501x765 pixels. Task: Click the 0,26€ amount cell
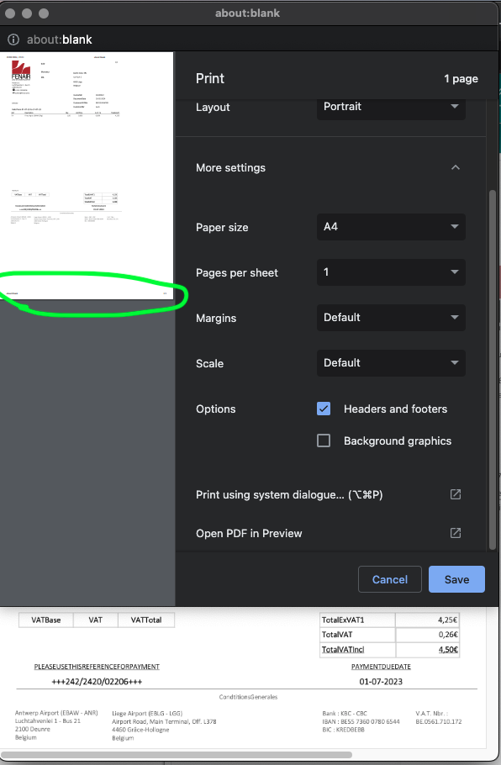pyautogui.click(x=427, y=635)
